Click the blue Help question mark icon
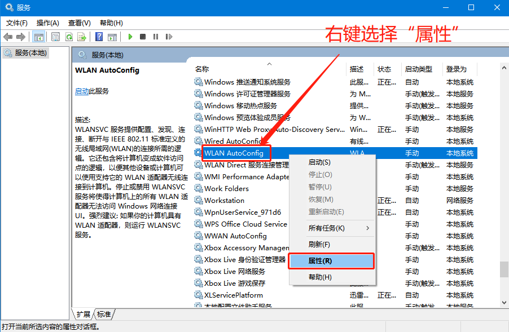Screen dimensions: 509x332 (x=99, y=37)
